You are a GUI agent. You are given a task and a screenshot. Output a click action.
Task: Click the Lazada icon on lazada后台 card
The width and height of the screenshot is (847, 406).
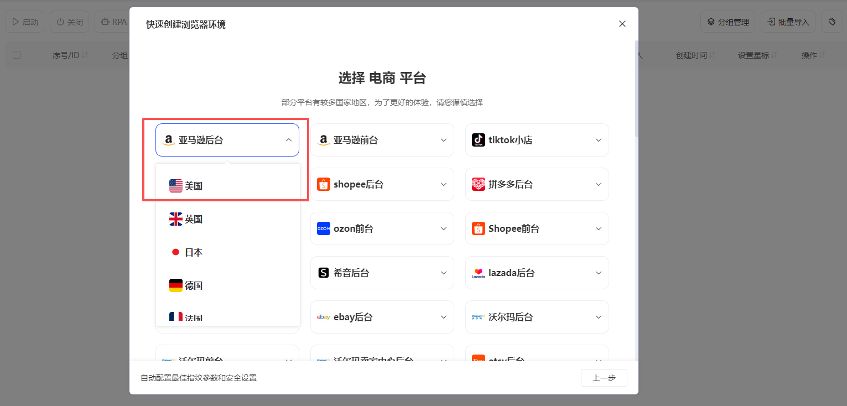(479, 273)
